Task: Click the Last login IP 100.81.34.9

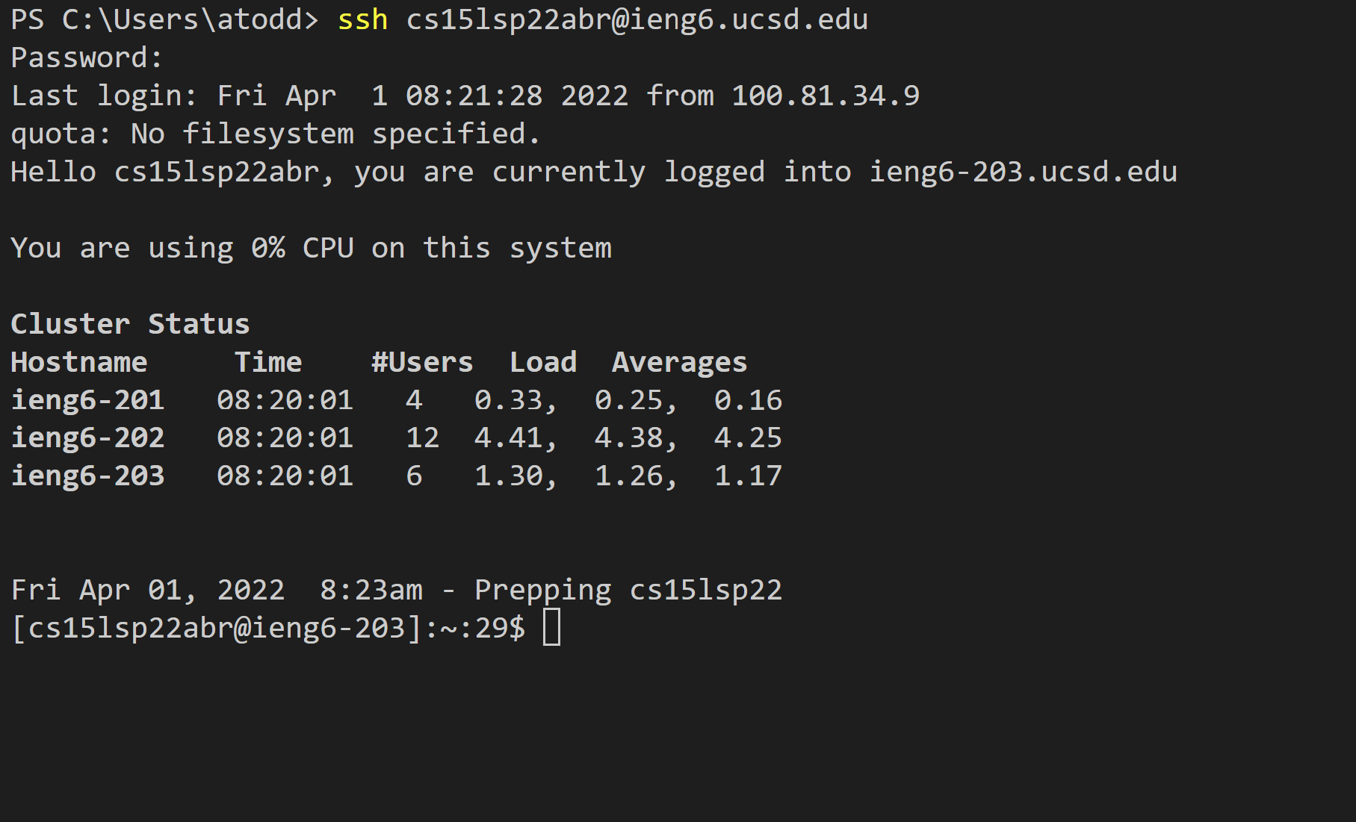Action: (x=826, y=96)
